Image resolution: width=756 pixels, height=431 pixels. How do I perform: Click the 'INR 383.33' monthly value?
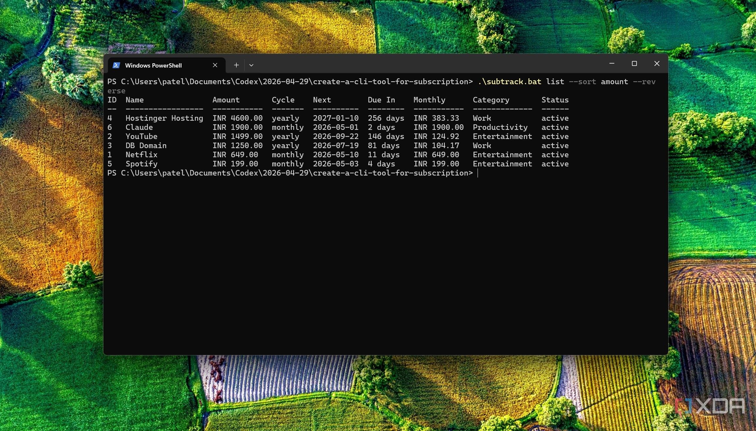click(x=436, y=118)
